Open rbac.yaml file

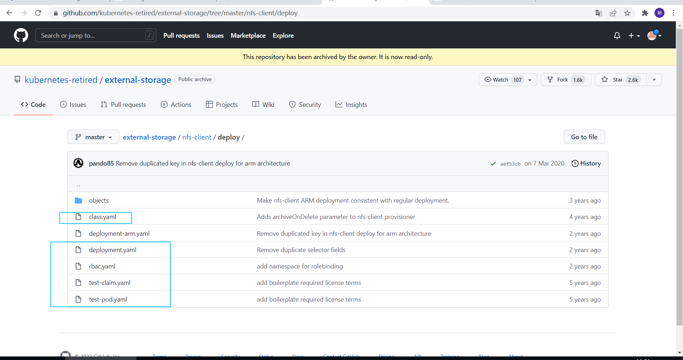point(102,266)
